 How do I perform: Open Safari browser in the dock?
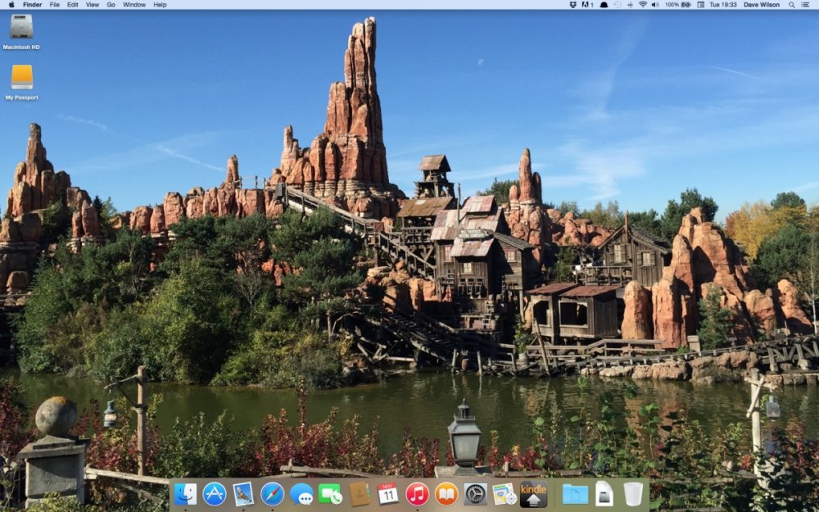point(273,494)
